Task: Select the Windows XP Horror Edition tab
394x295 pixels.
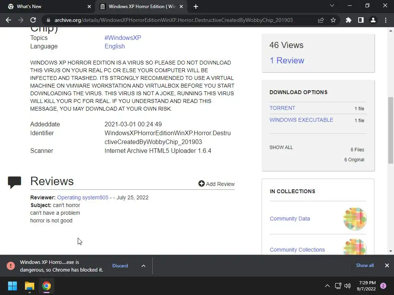Action: click(141, 7)
